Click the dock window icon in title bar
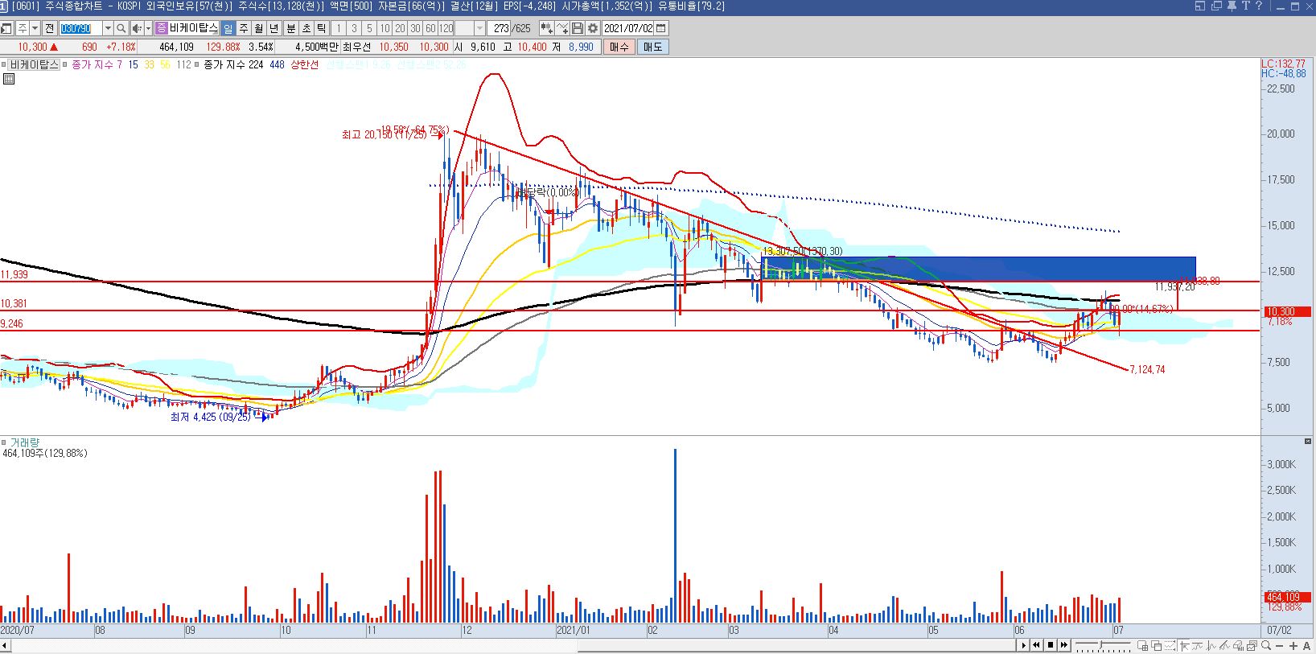 [1200, 6]
